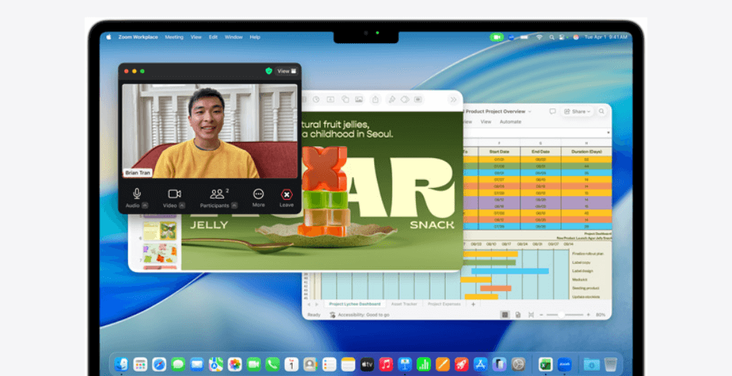The height and width of the screenshot is (376, 732).
Task: Click Excel zoom slider handle
Action: click(x=561, y=315)
